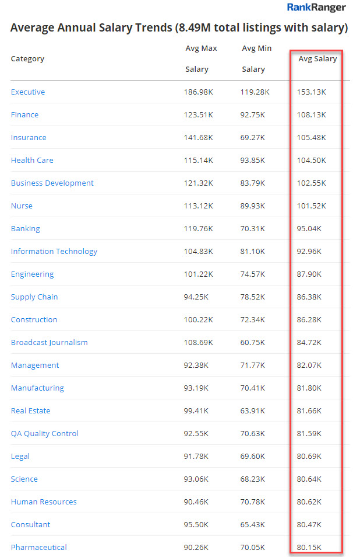Image resolution: width=353 pixels, height=557 pixels.
Task: Select the QA Quality Control link
Action: [x=44, y=434]
